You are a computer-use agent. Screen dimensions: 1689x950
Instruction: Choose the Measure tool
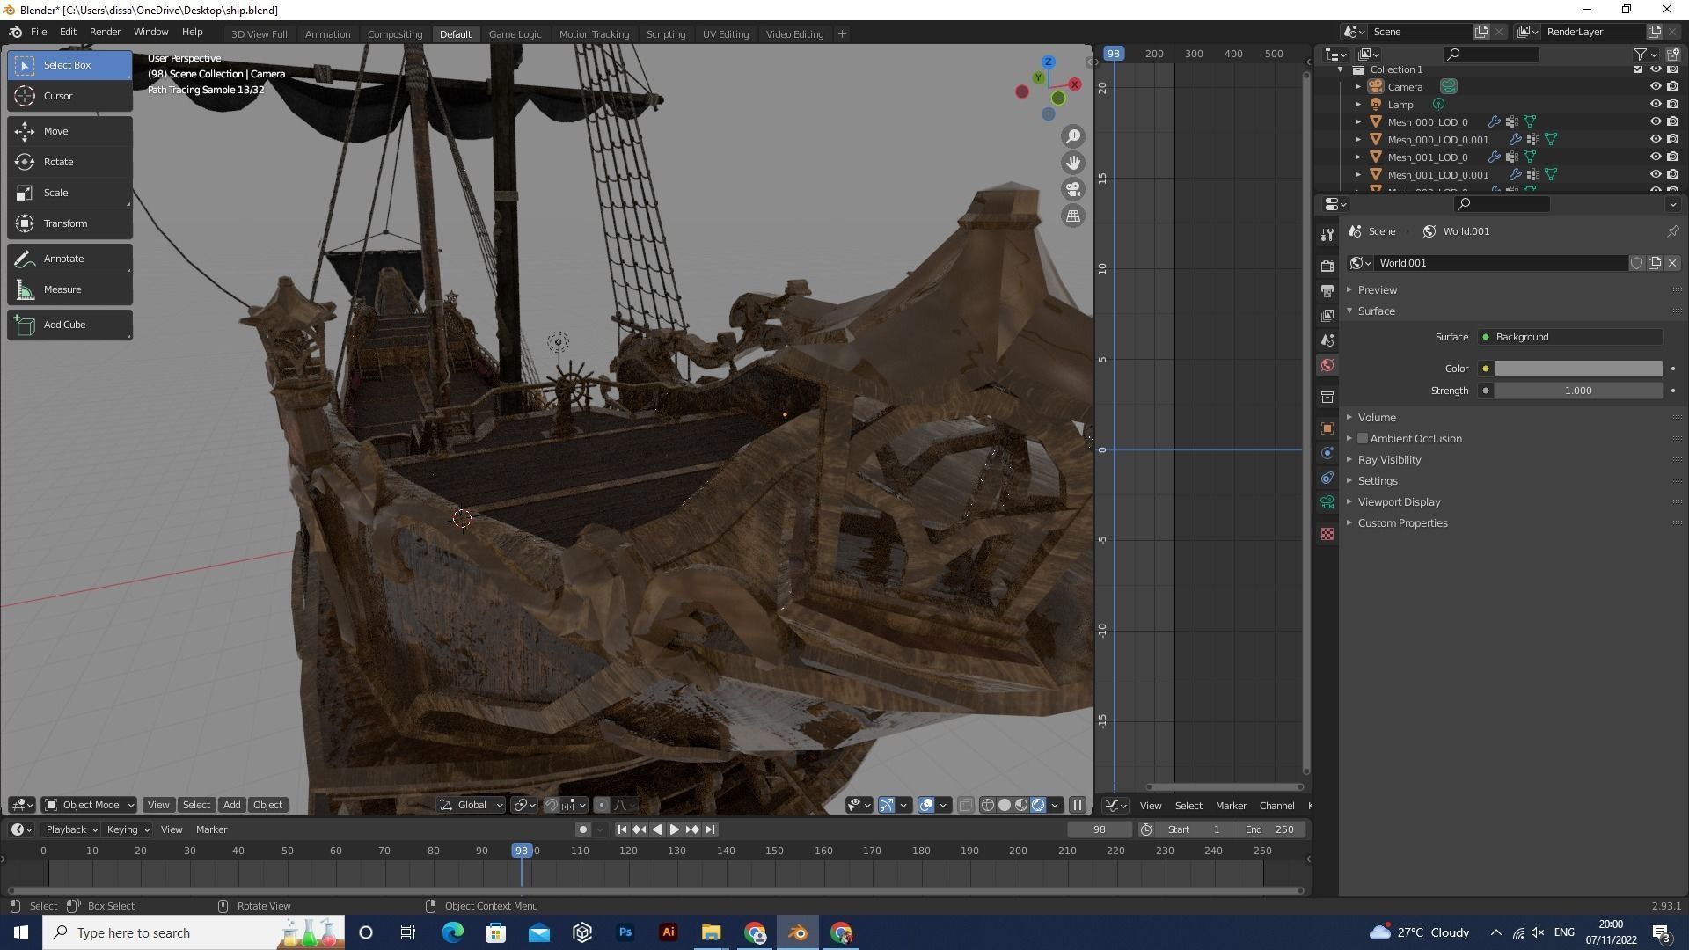(x=69, y=289)
